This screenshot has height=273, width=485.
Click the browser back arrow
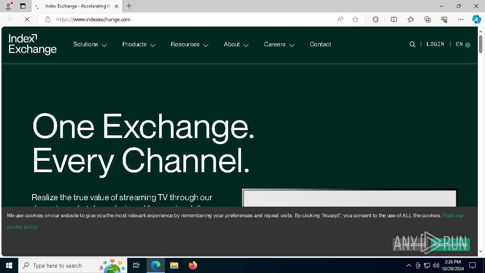click(x=11, y=19)
